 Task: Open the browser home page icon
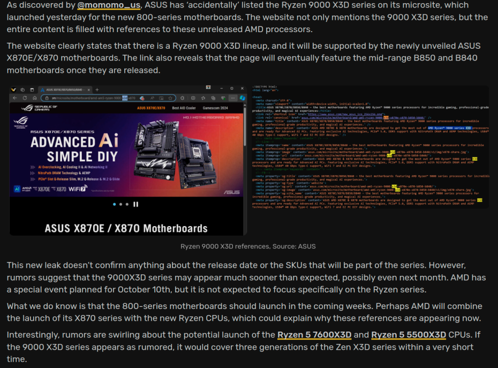click(34, 97)
